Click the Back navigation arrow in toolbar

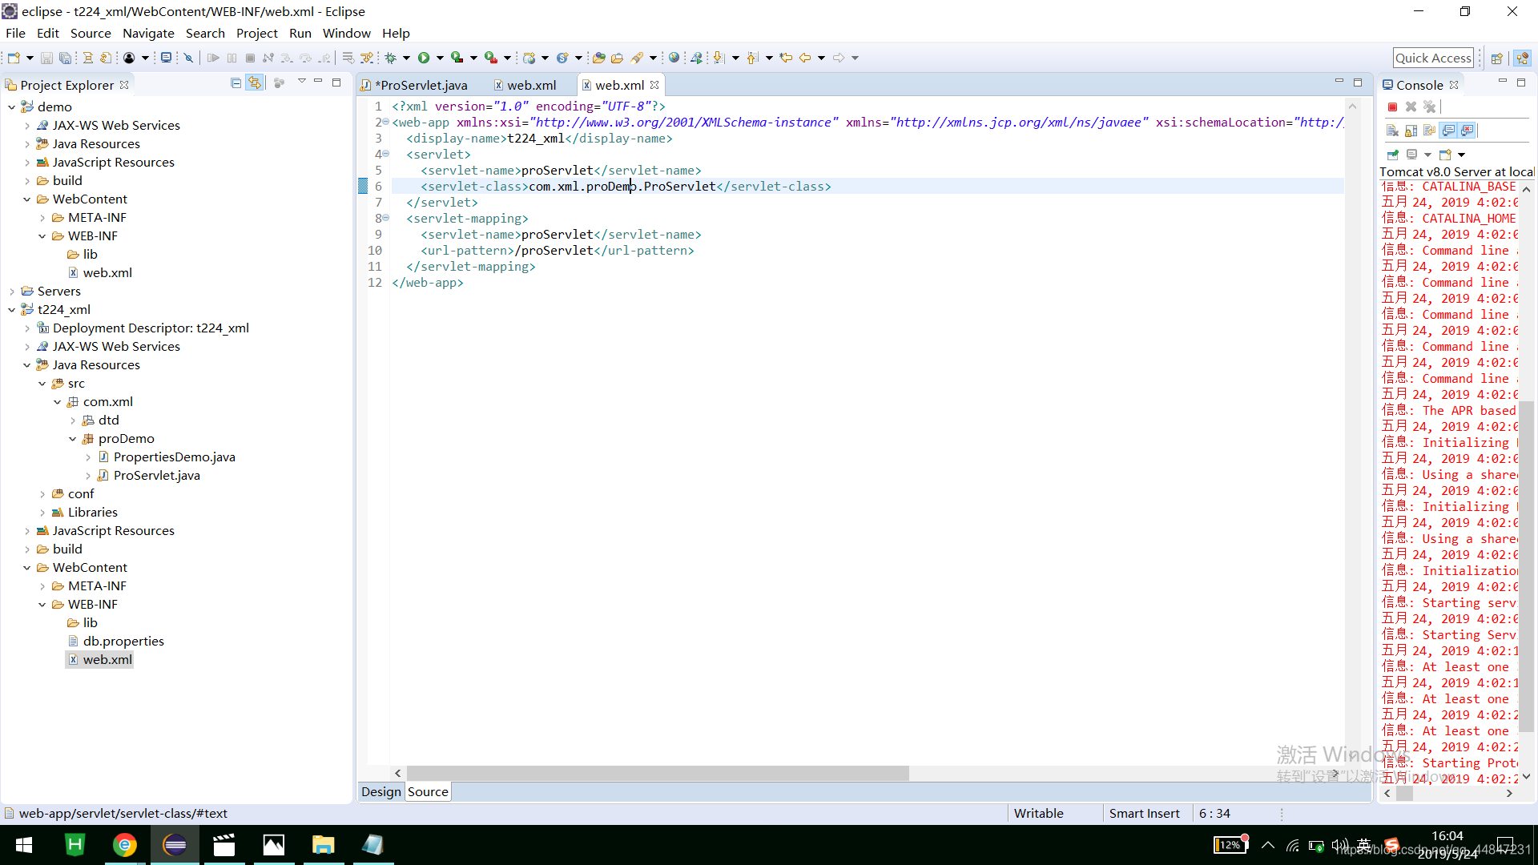tap(805, 58)
